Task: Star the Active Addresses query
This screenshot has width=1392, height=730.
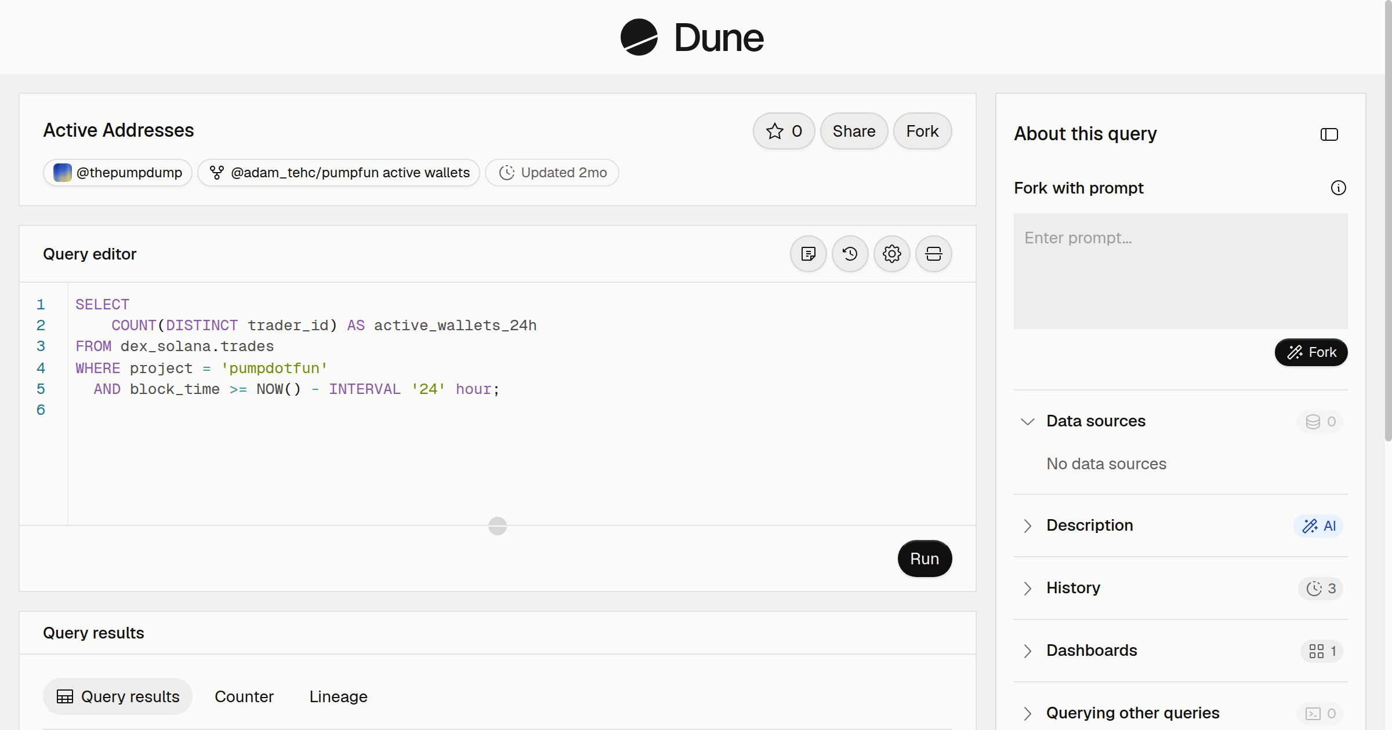Action: (784, 131)
